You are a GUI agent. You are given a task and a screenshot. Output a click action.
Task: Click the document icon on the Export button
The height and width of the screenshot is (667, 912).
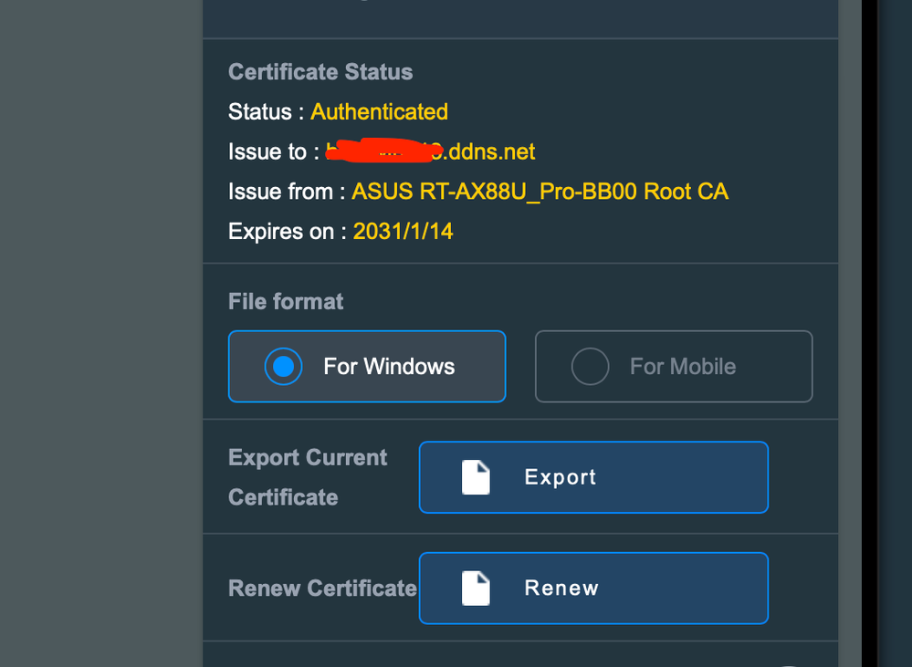tap(475, 476)
